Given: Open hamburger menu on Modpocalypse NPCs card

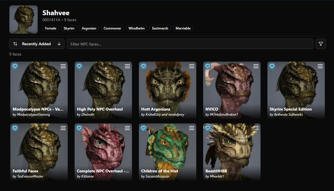Looking at the screenshot, I should coord(63,66).
